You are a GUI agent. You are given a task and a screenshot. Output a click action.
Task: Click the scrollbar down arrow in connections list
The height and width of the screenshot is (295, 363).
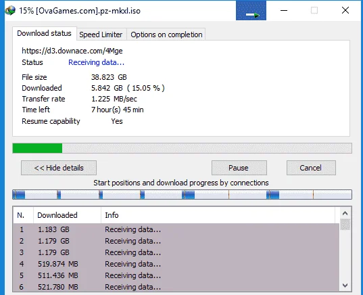[345, 286]
